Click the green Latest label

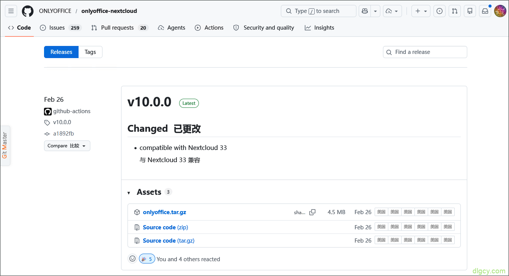coord(189,103)
